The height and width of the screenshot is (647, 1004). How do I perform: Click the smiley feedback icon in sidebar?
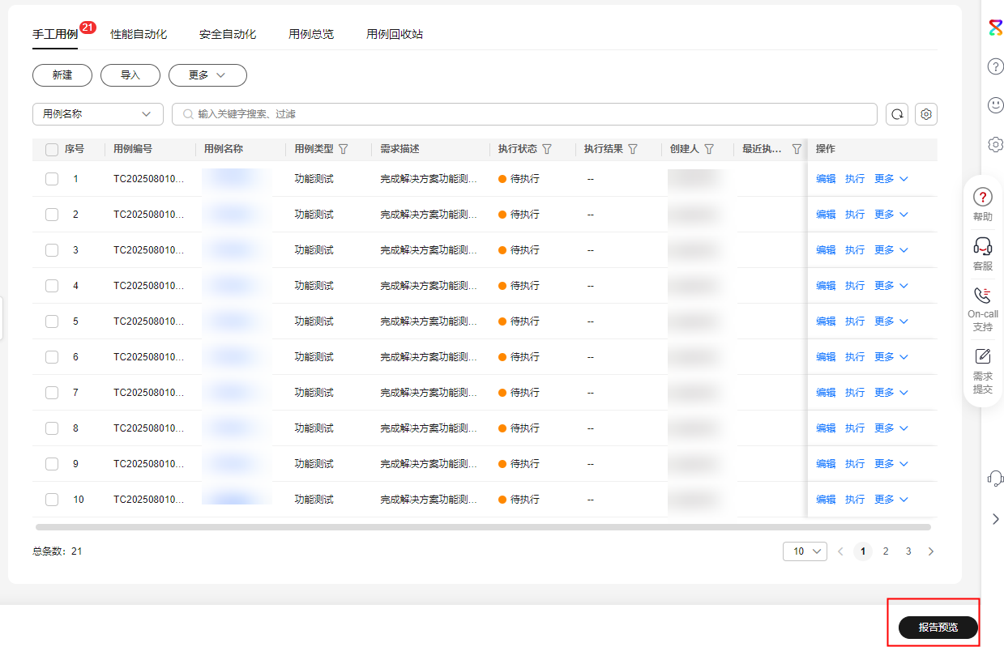[996, 105]
